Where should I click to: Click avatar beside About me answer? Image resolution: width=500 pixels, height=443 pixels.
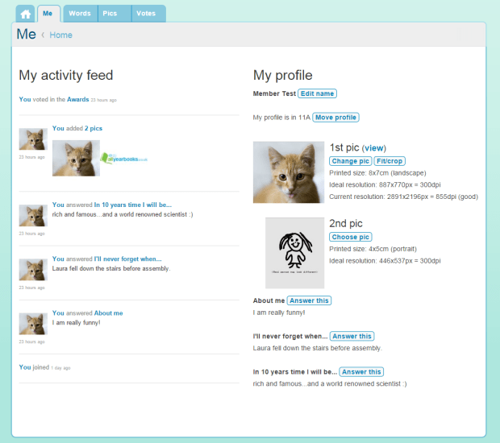[33, 324]
